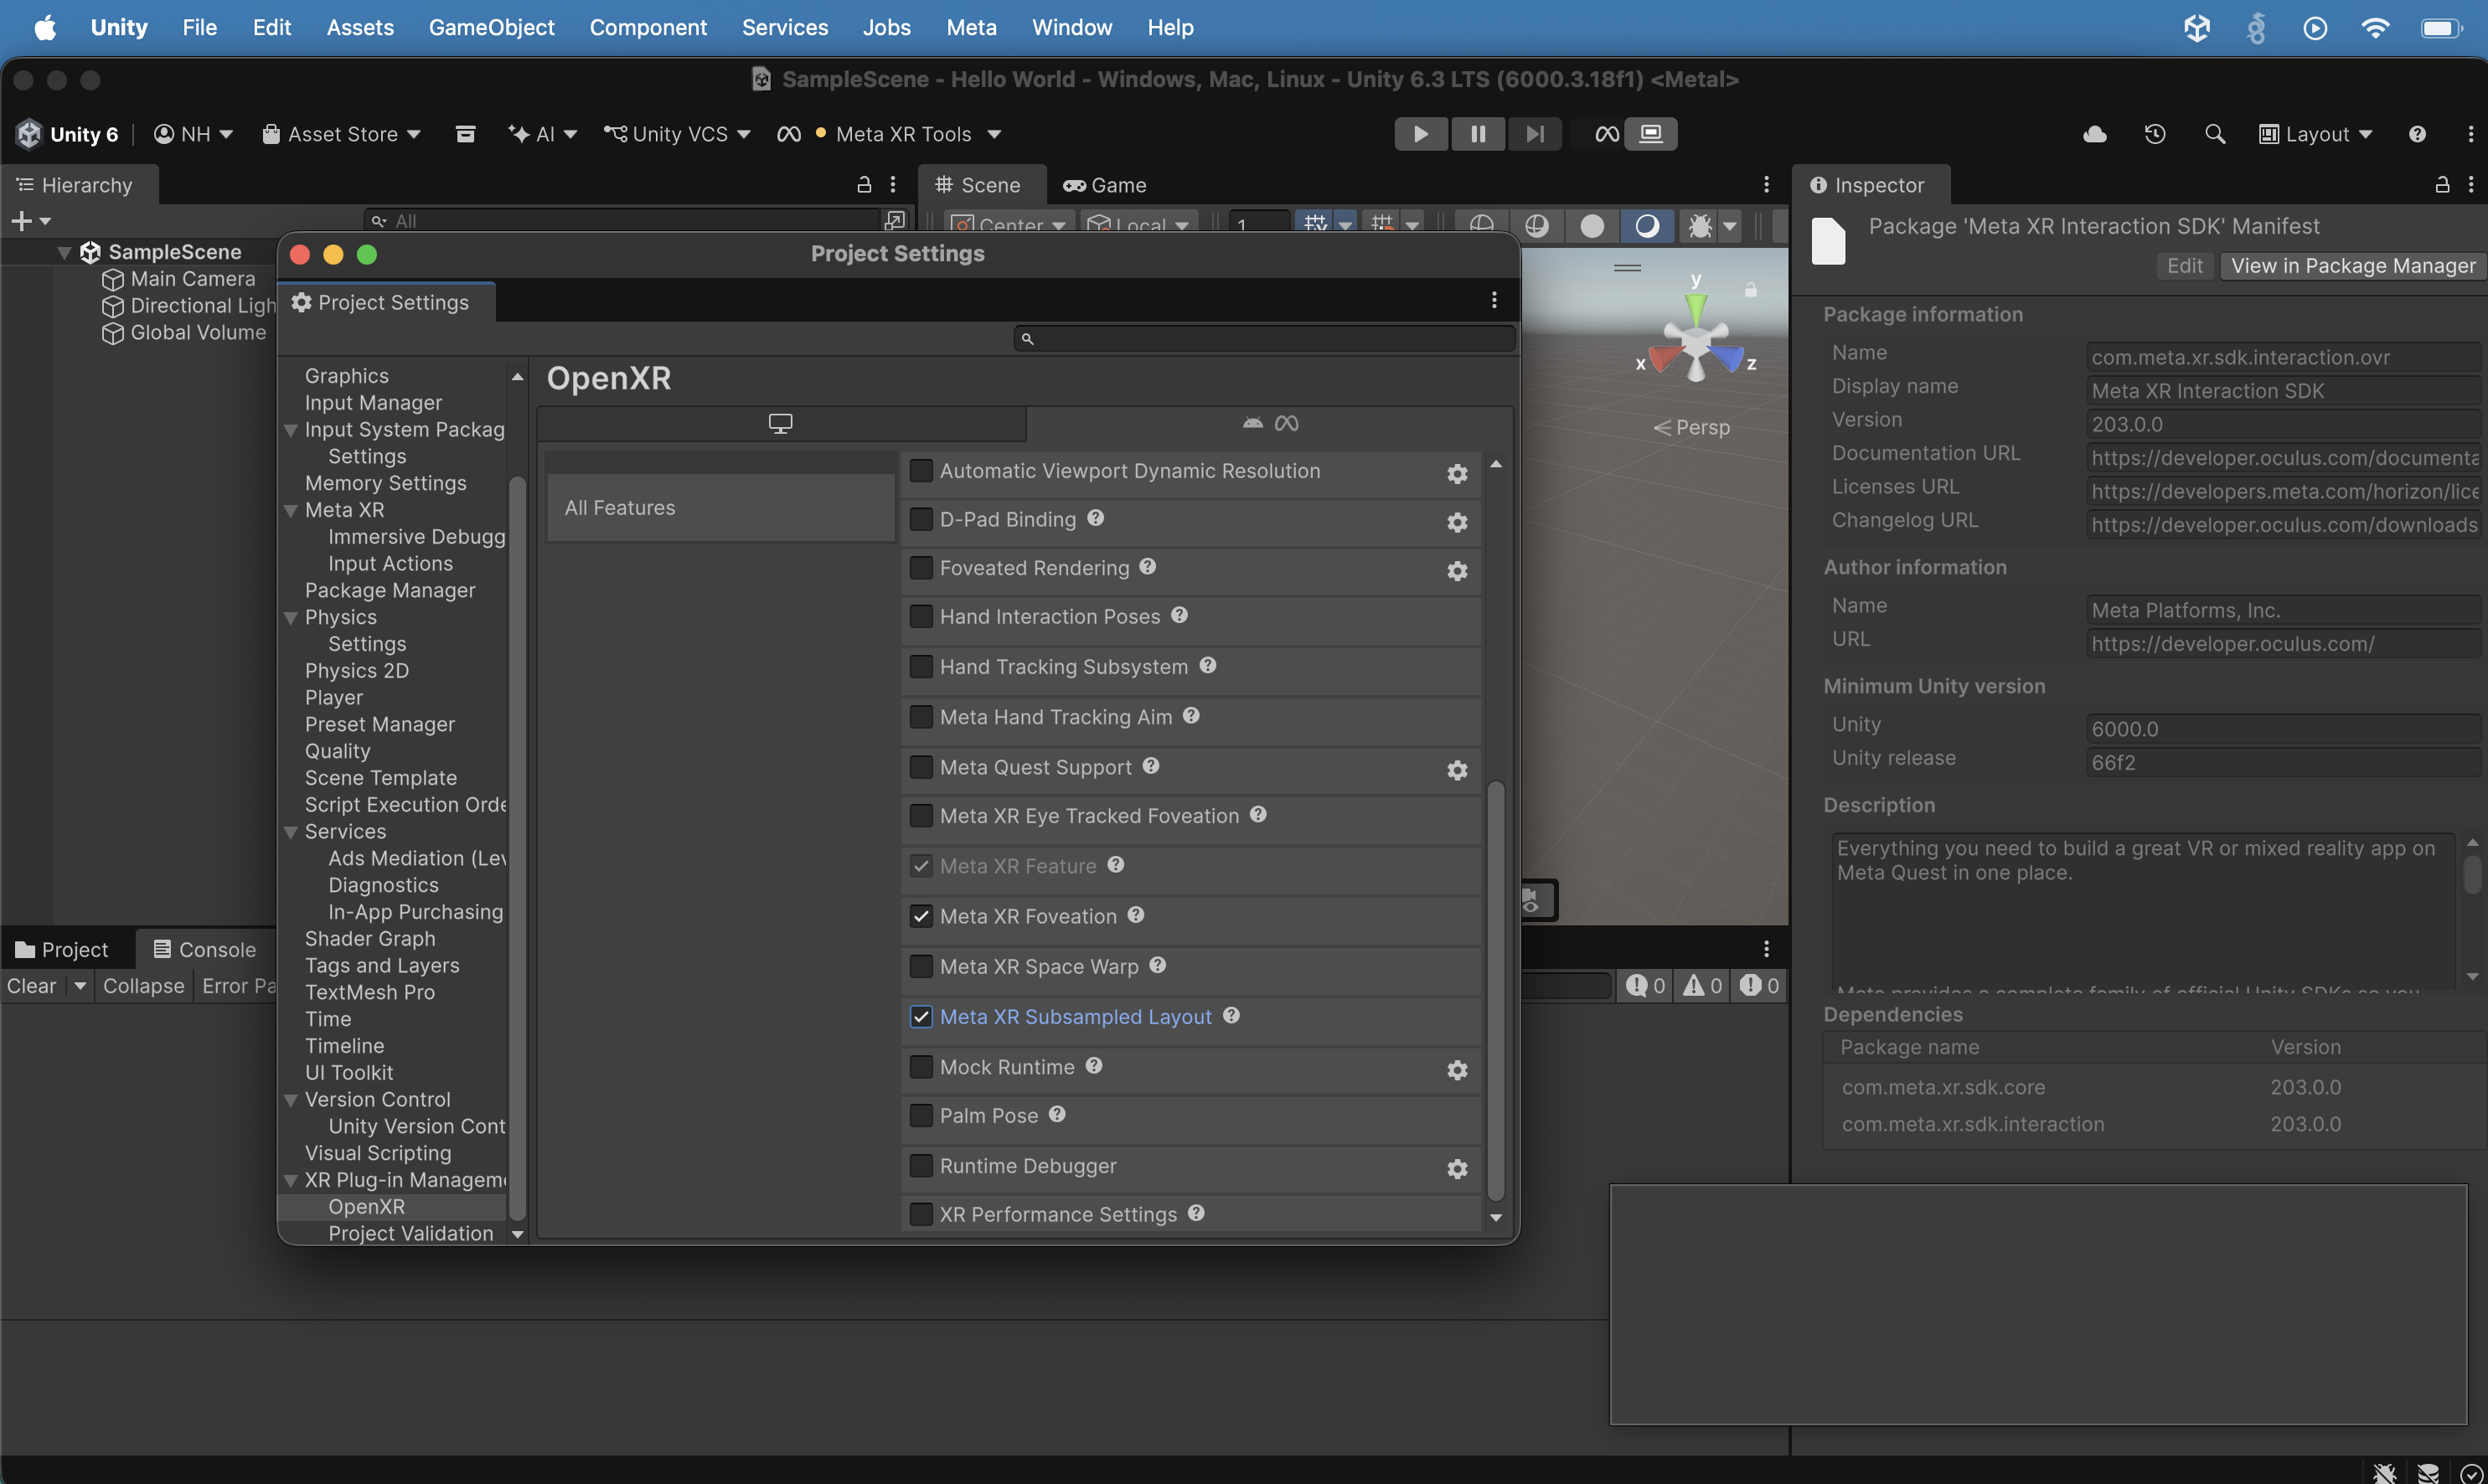
Task: Open the Meta menu in menu bar
Action: pyautogui.click(x=971, y=27)
